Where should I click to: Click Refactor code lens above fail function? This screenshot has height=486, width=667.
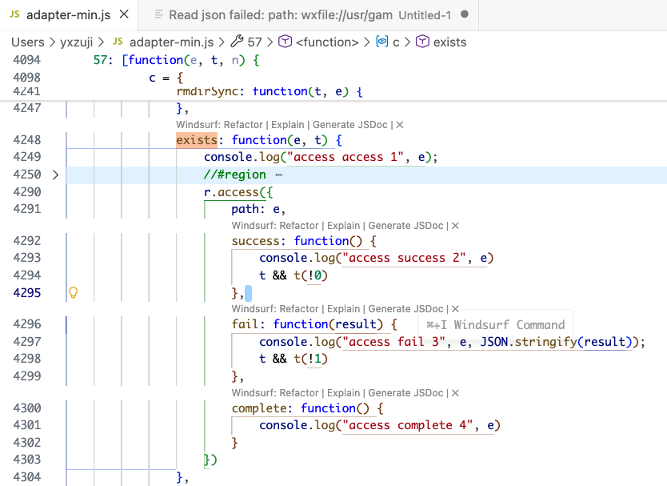(x=299, y=309)
